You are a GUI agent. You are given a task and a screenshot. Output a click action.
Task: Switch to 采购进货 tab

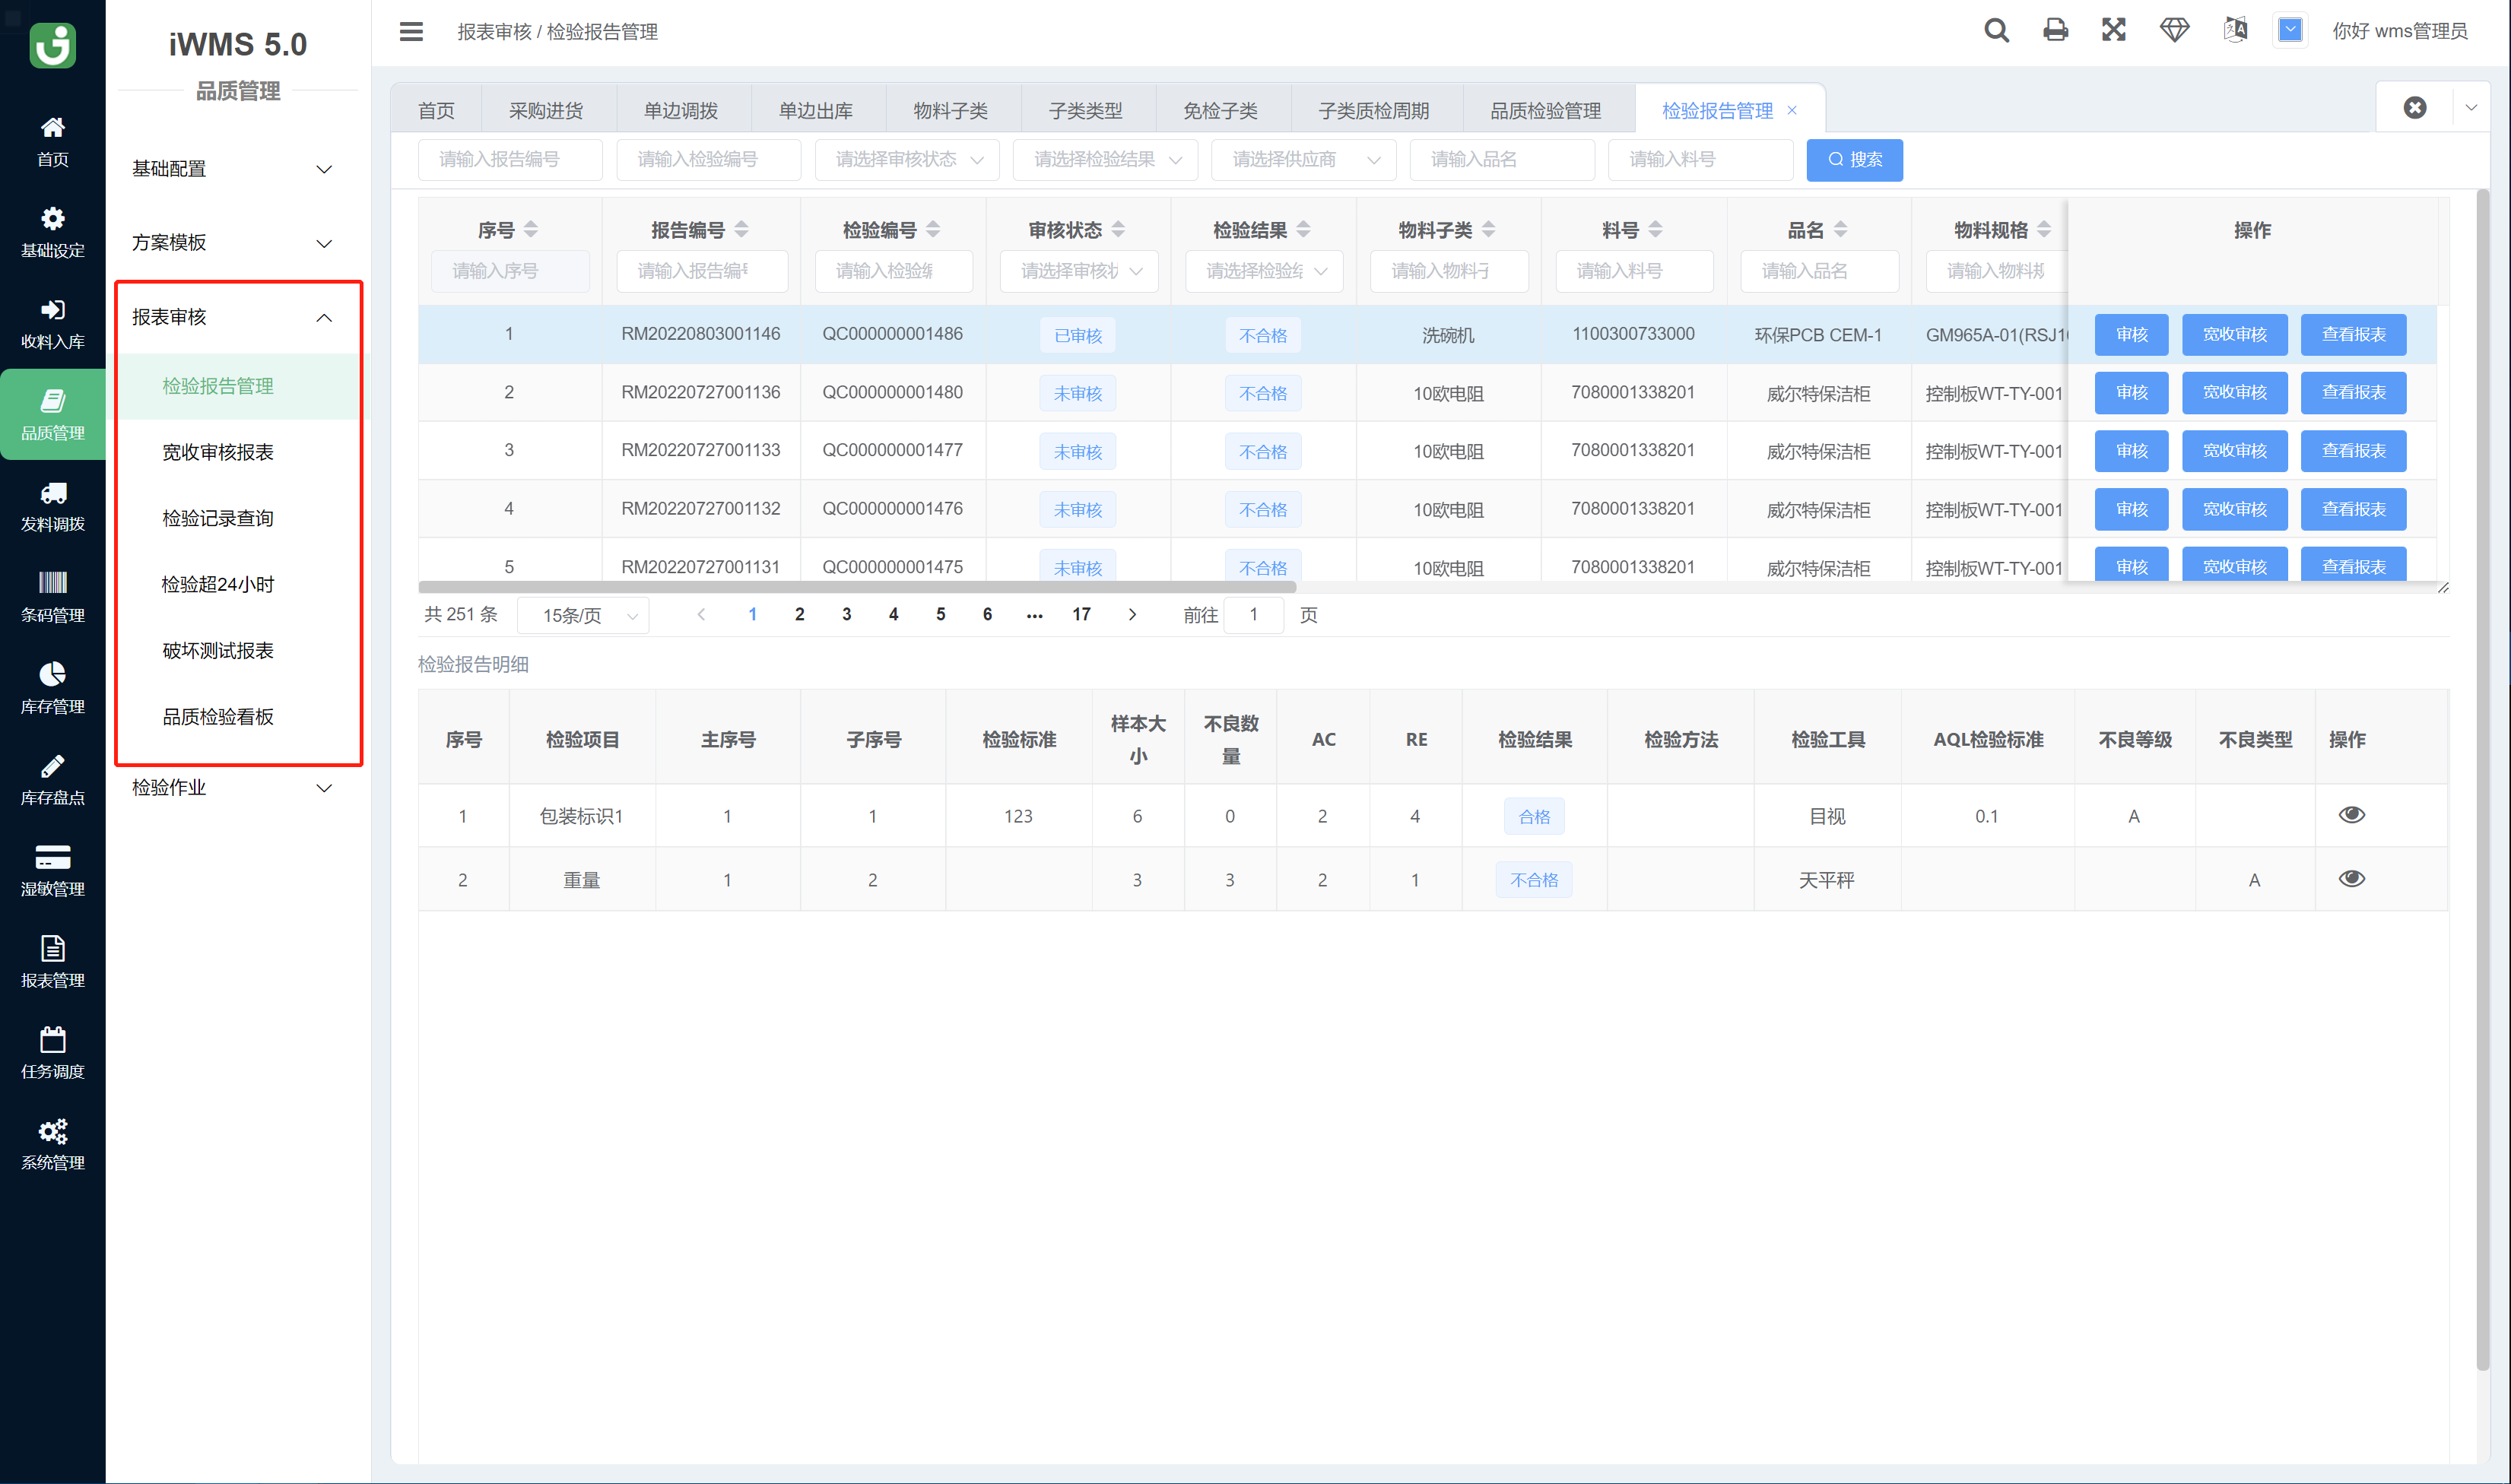(x=546, y=110)
